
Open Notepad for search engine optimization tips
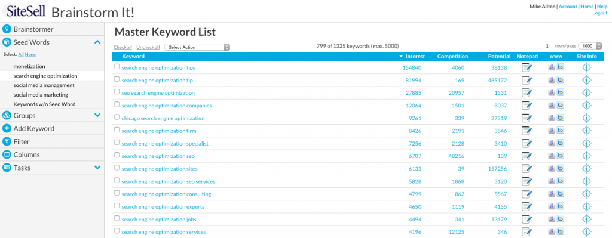[x=527, y=67]
